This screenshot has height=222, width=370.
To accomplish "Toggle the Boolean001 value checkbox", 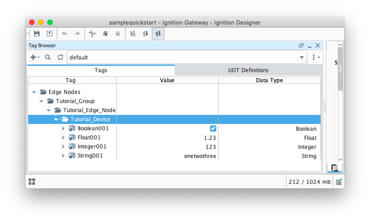I will [213, 128].
